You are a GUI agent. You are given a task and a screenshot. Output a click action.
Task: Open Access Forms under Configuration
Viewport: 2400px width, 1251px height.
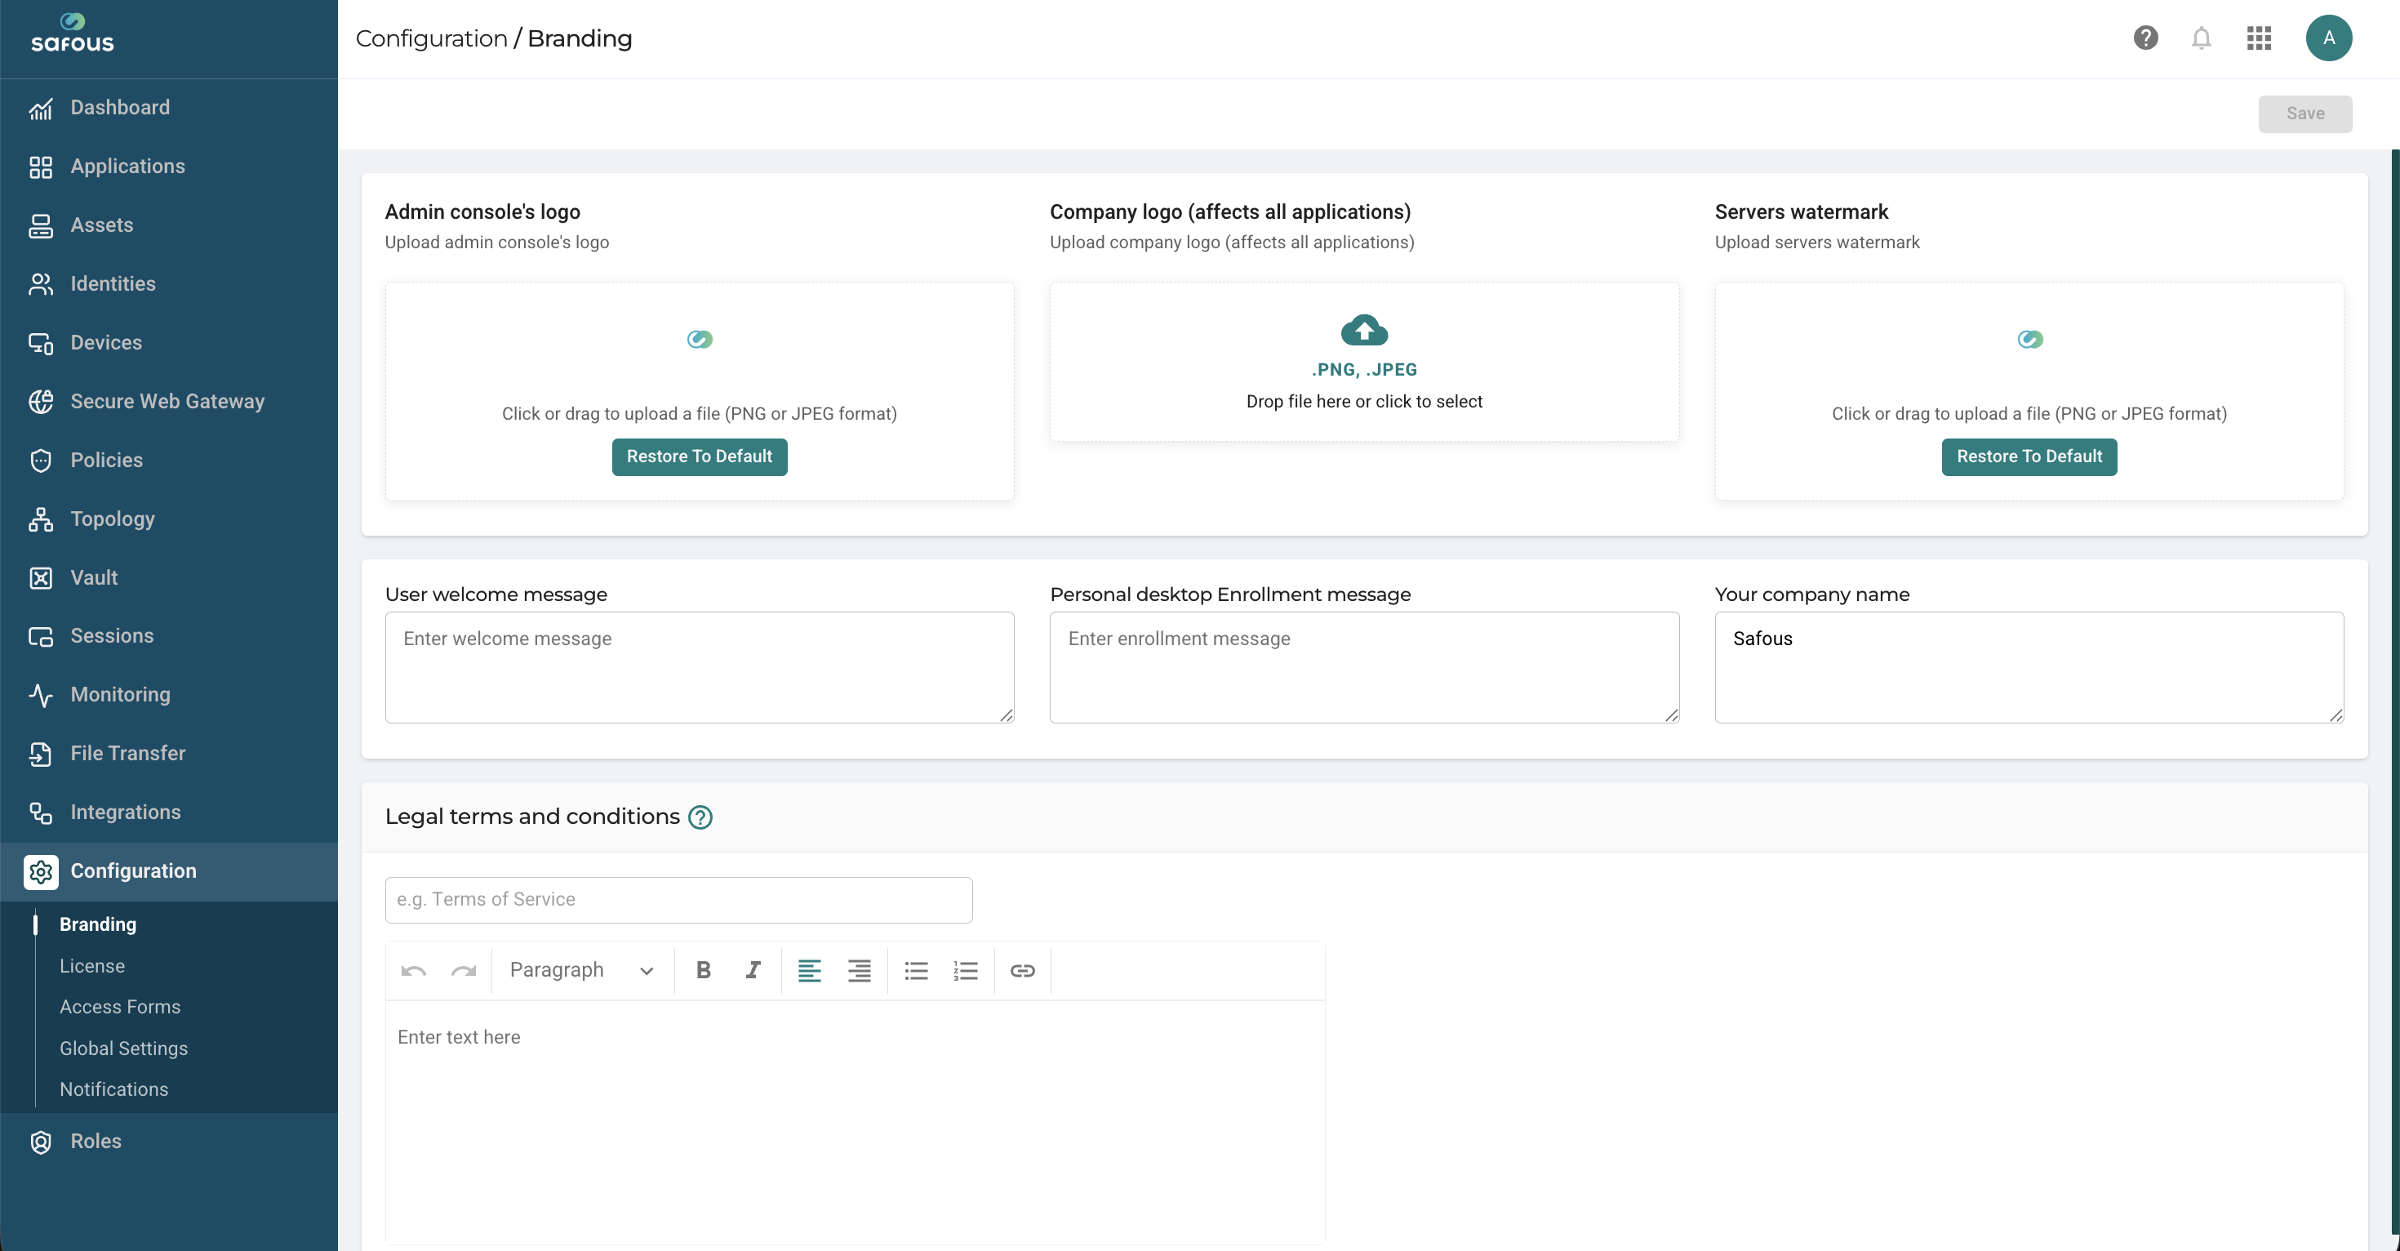click(x=120, y=1007)
